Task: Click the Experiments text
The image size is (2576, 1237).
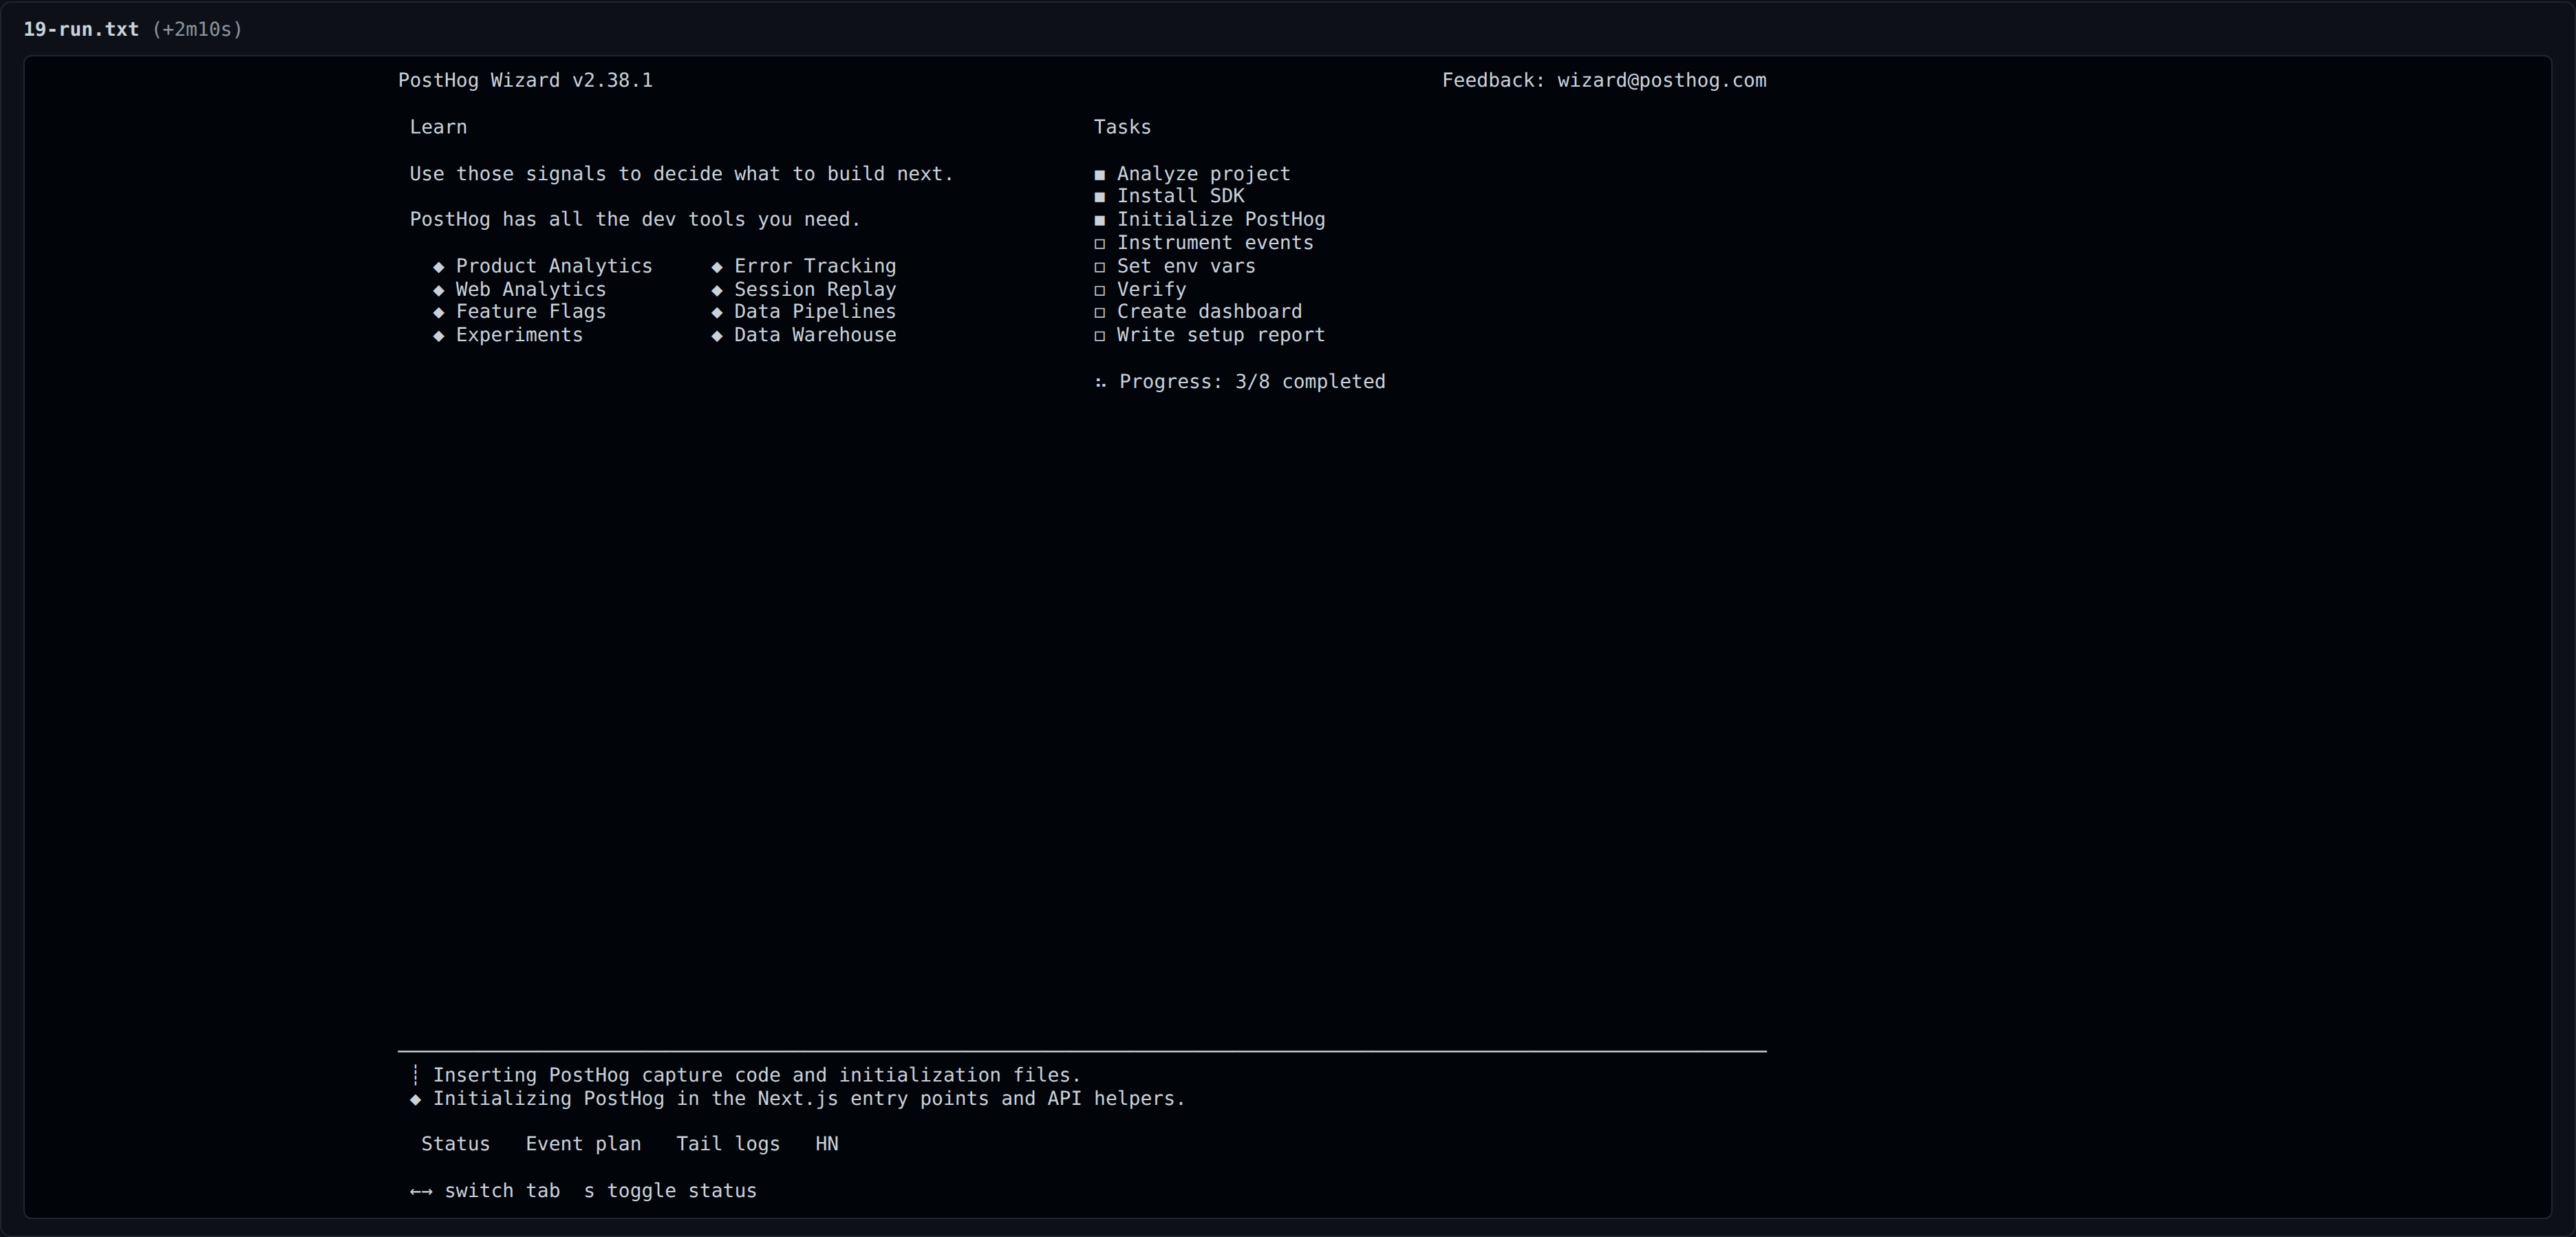Action: (x=519, y=335)
